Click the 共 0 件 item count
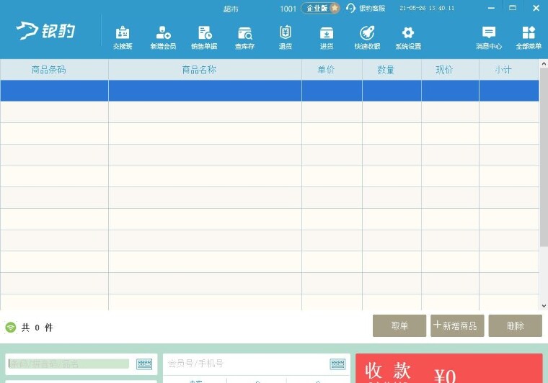This screenshot has height=383, width=548. click(37, 328)
